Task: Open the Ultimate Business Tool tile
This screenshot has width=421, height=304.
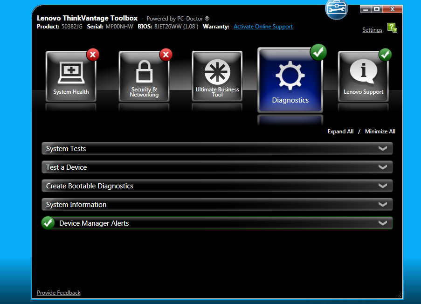Action: [217, 76]
